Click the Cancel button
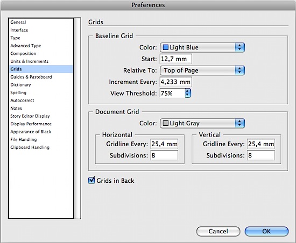This screenshot has width=296, height=243. pos(218,231)
